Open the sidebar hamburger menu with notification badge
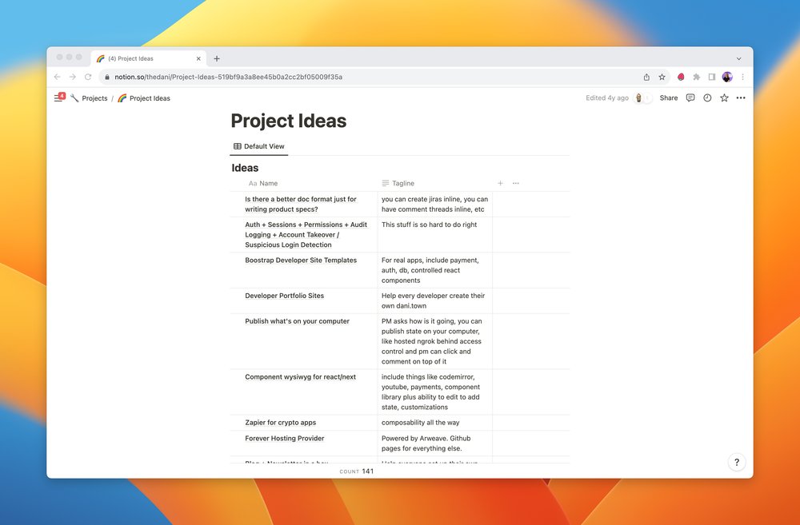The height and width of the screenshot is (525, 800). click(58, 97)
